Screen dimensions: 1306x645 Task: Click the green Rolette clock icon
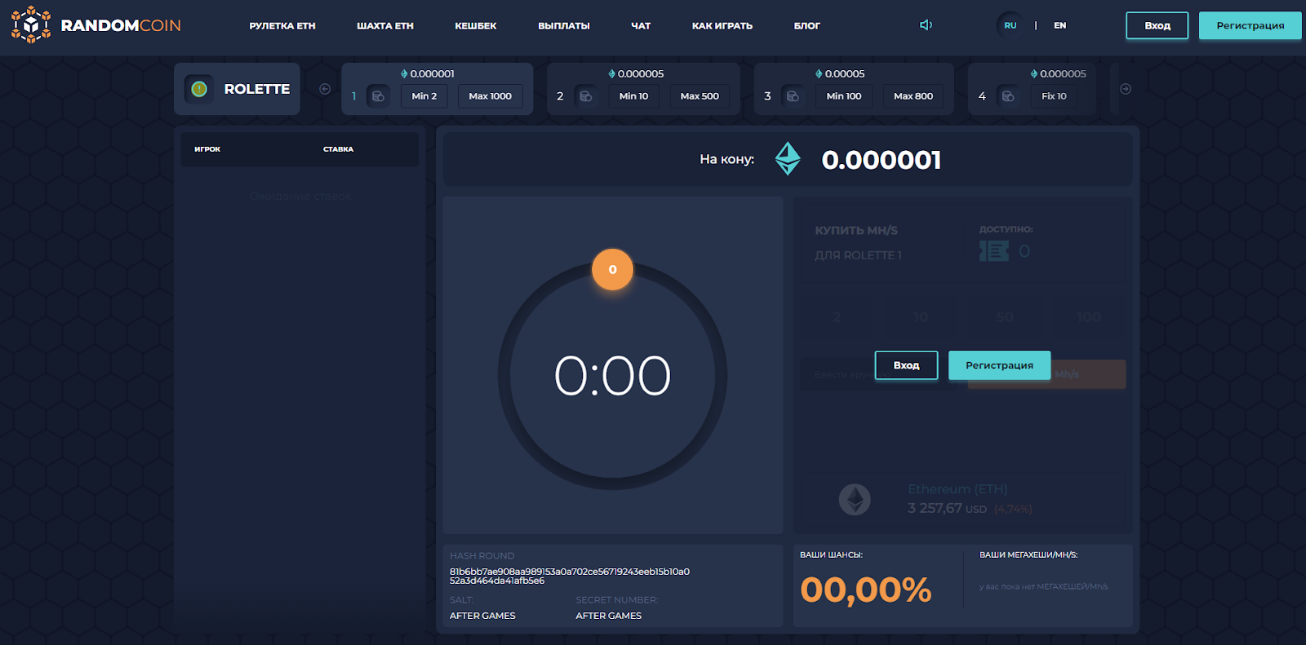click(x=199, y=89)
